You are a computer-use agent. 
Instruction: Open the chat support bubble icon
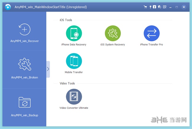click(x=160, y=7)
